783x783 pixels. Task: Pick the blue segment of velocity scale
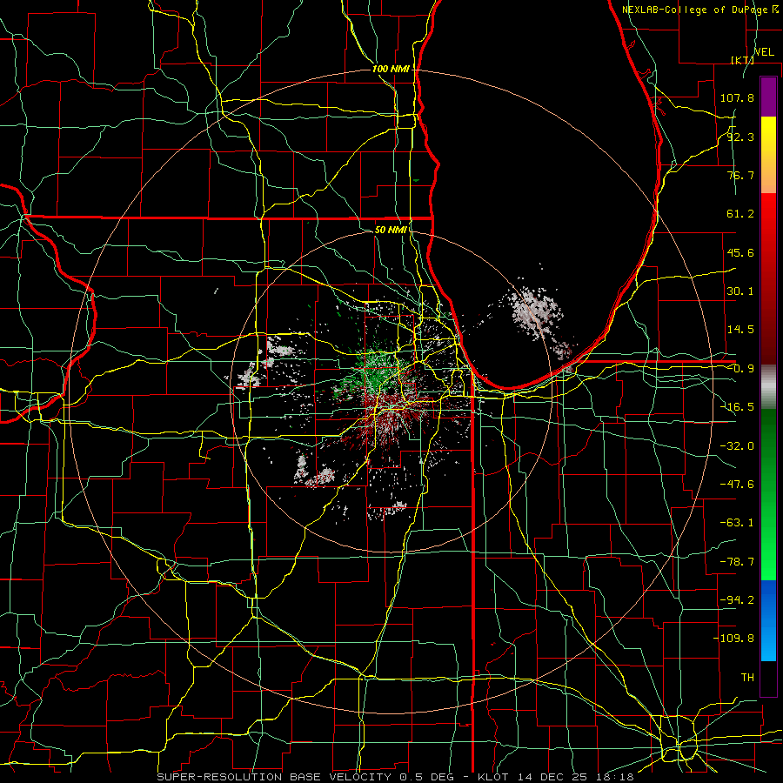click(x=768, y=620)
